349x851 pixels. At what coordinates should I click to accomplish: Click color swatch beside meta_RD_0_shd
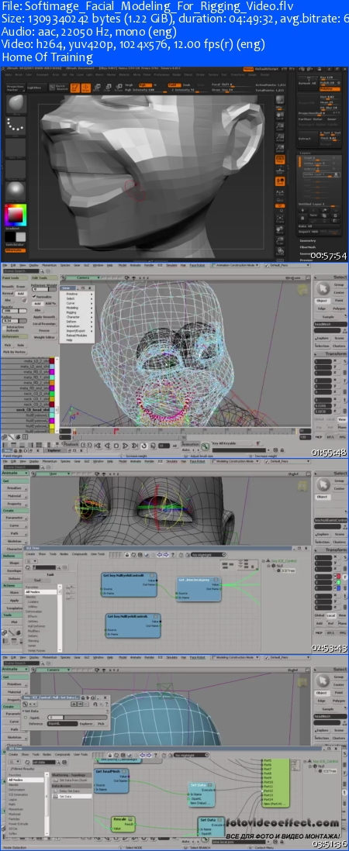[52, 372]
